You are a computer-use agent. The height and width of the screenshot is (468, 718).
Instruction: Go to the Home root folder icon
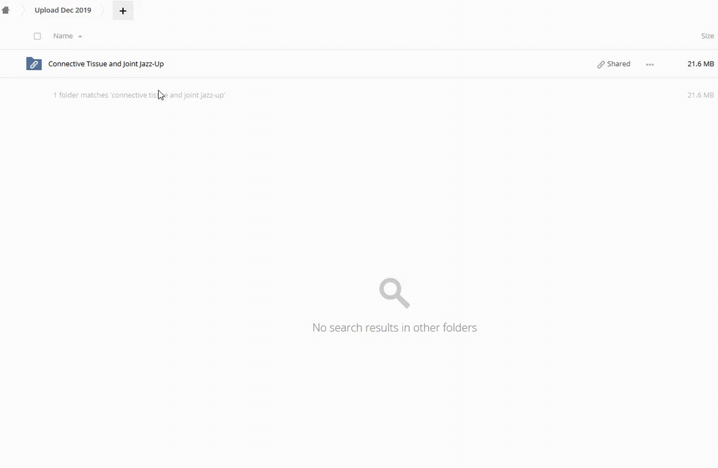click(5, 10)
